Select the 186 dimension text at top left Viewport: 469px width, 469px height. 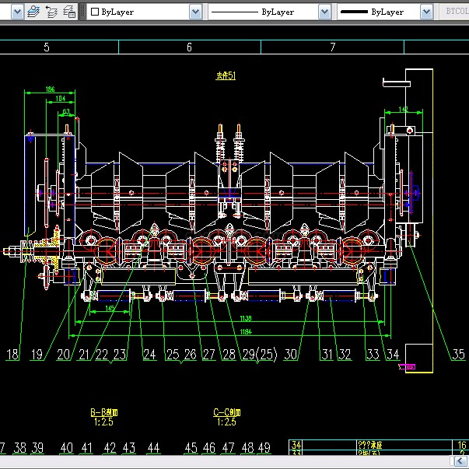tap(50, 89)
